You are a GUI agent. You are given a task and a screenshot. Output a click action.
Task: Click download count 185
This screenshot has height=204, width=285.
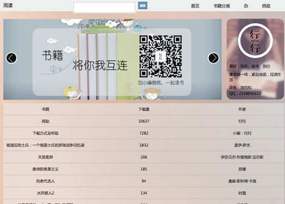point(144,169)
